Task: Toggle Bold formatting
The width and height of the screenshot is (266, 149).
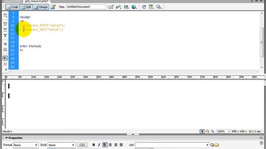Action: tap(94, 145)
